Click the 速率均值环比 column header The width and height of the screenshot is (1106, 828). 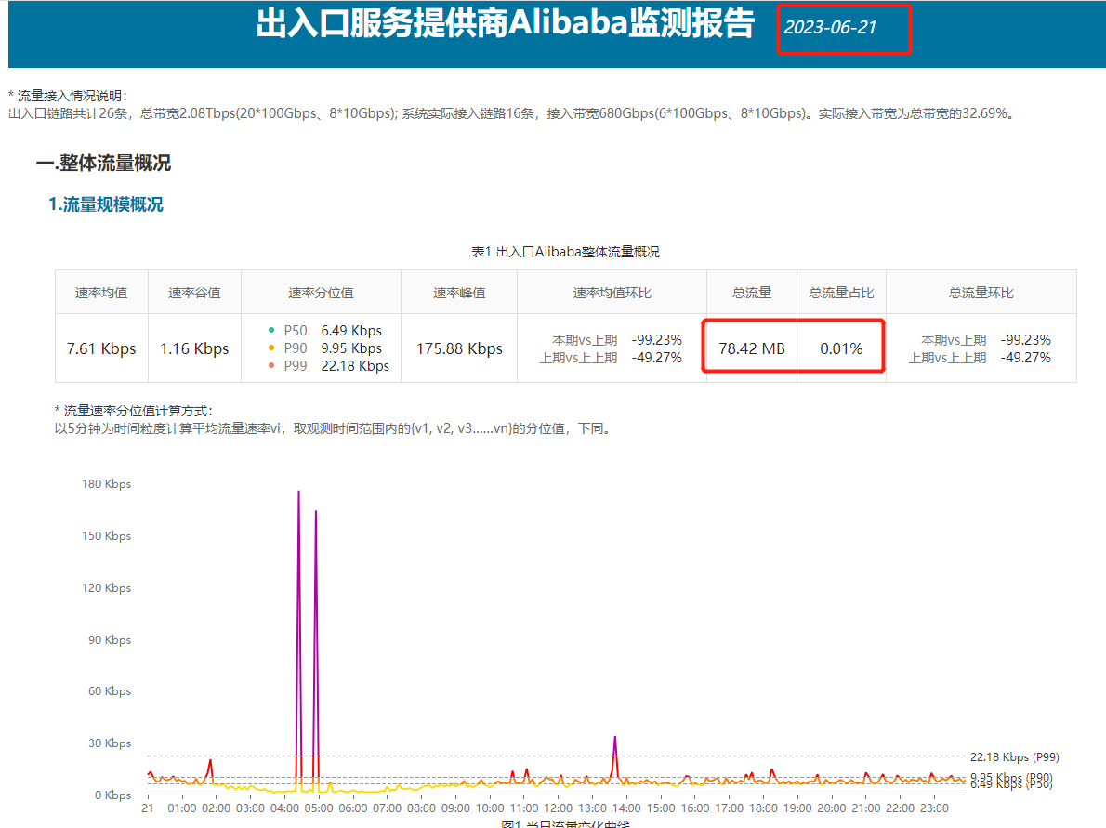pos(612,293)
